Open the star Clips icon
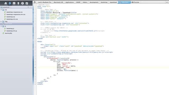Viewport: 169px width, 95px height. coord(27,3)
